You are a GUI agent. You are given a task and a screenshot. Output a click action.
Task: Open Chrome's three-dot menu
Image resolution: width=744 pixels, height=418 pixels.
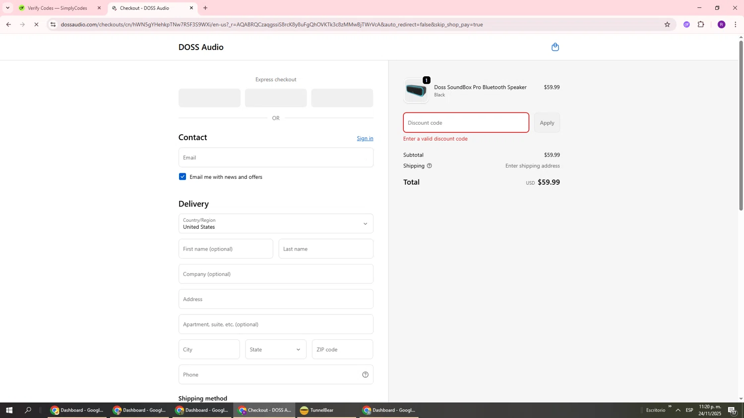tap(736, 24)
